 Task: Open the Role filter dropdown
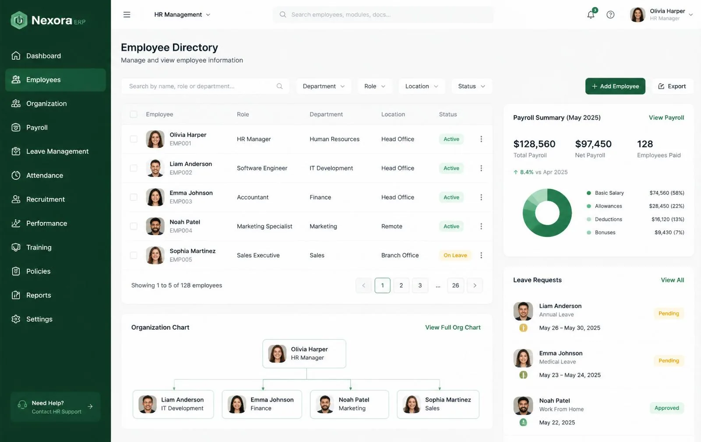375,86
